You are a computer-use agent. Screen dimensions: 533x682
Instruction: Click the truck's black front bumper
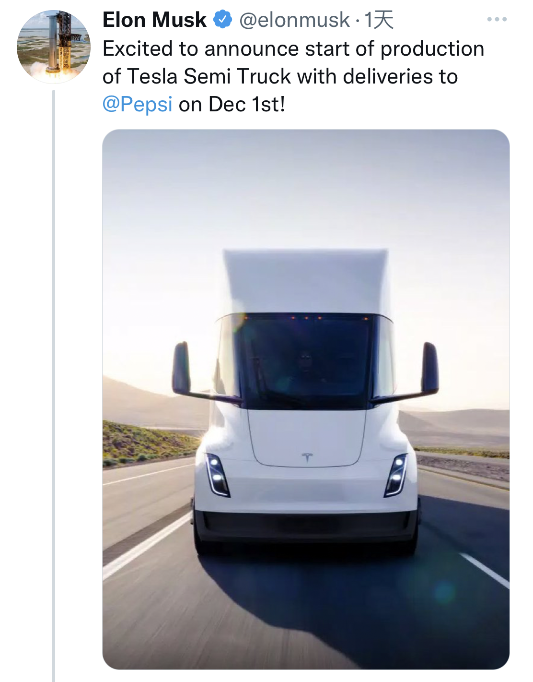click(x=306, y=526)
